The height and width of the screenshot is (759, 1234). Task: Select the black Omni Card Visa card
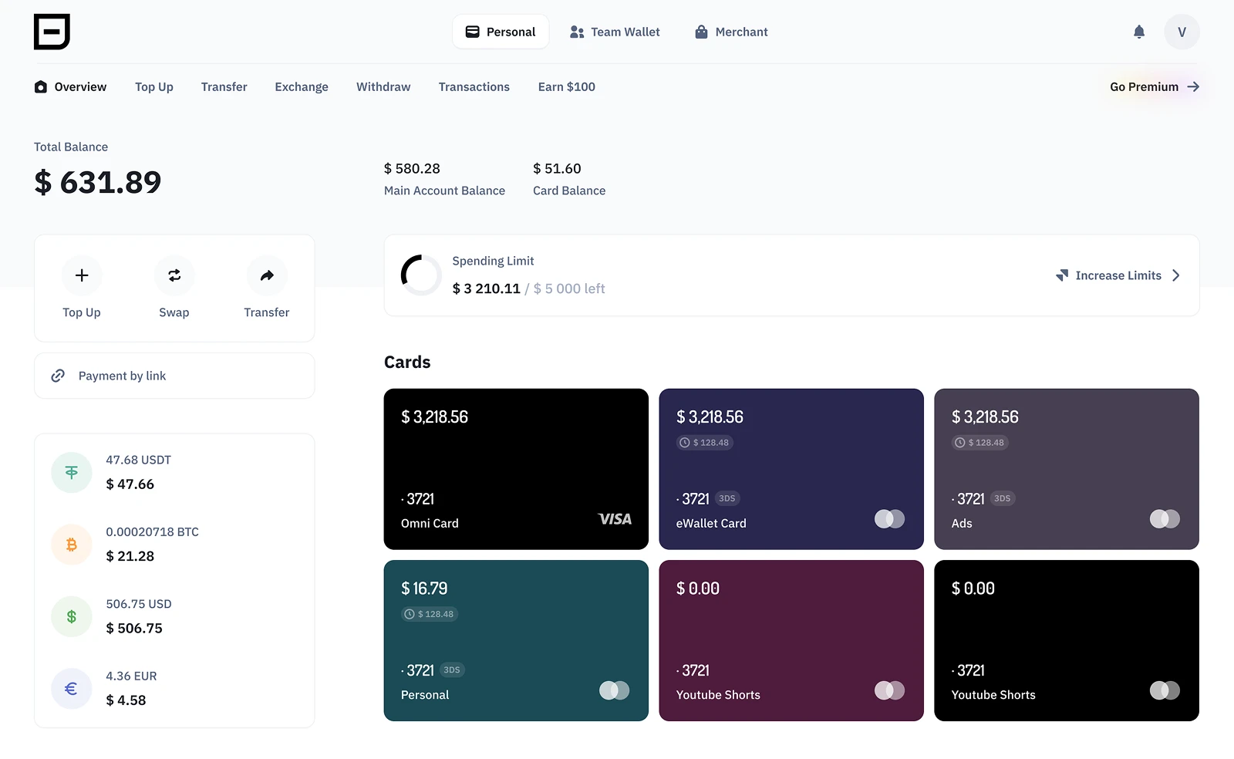[x=516, y=469]
